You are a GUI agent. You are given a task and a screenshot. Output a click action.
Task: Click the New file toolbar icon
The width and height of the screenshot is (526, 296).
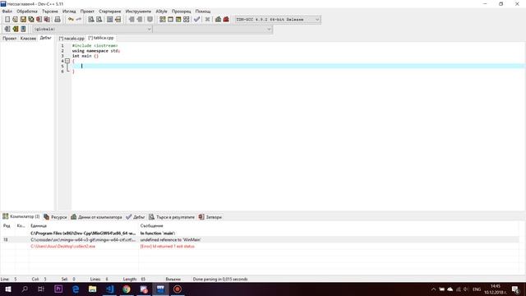[x=7, y=20]
